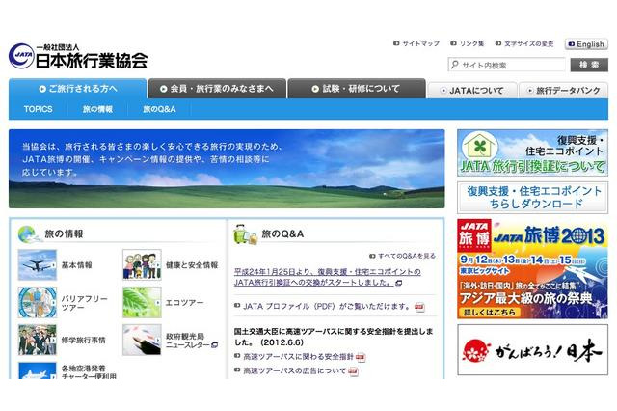Open the リンク集 link

coord(471,43)
